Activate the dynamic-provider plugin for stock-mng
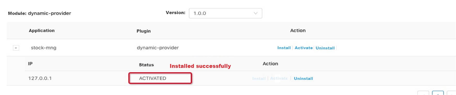The height and width of the screenshot is (95, 456). pyautogui.click(x=304, y=48)
